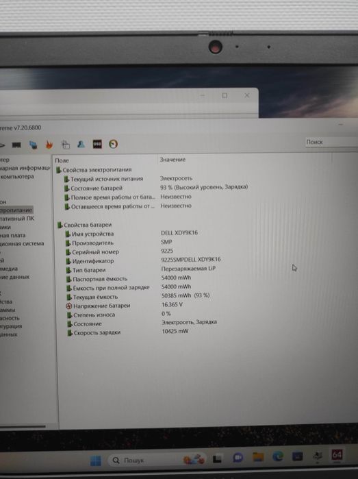Screen dimensions: 358x479
Task: Click the 16.365 V voltage value
Action: 172,304
